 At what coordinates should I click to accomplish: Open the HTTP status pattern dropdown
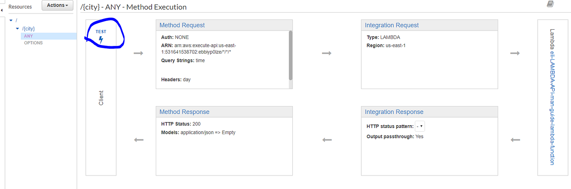pyautogui.click(x=420, y=126)
